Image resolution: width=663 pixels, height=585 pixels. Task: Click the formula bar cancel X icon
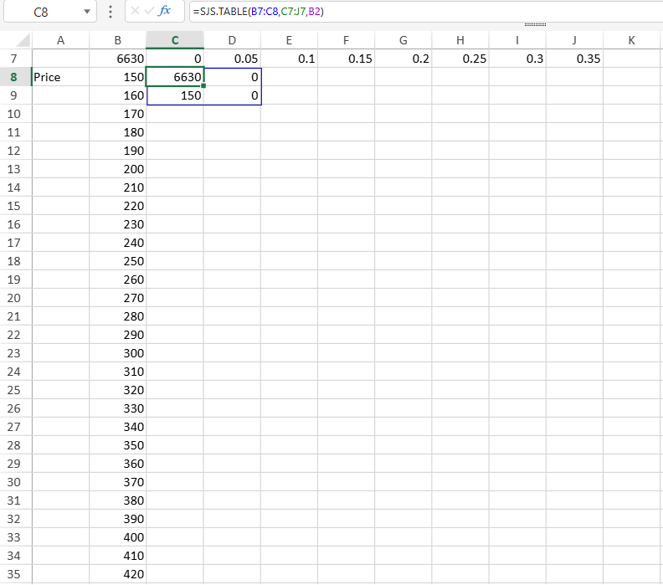pos(136,11)
